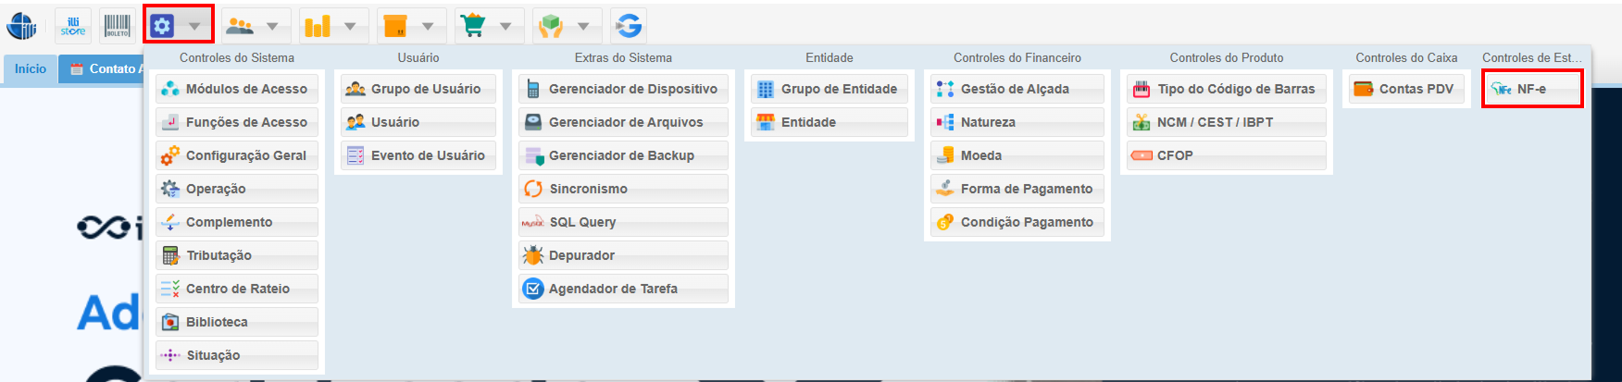Click the orange coins financial icon

(318, 26)
